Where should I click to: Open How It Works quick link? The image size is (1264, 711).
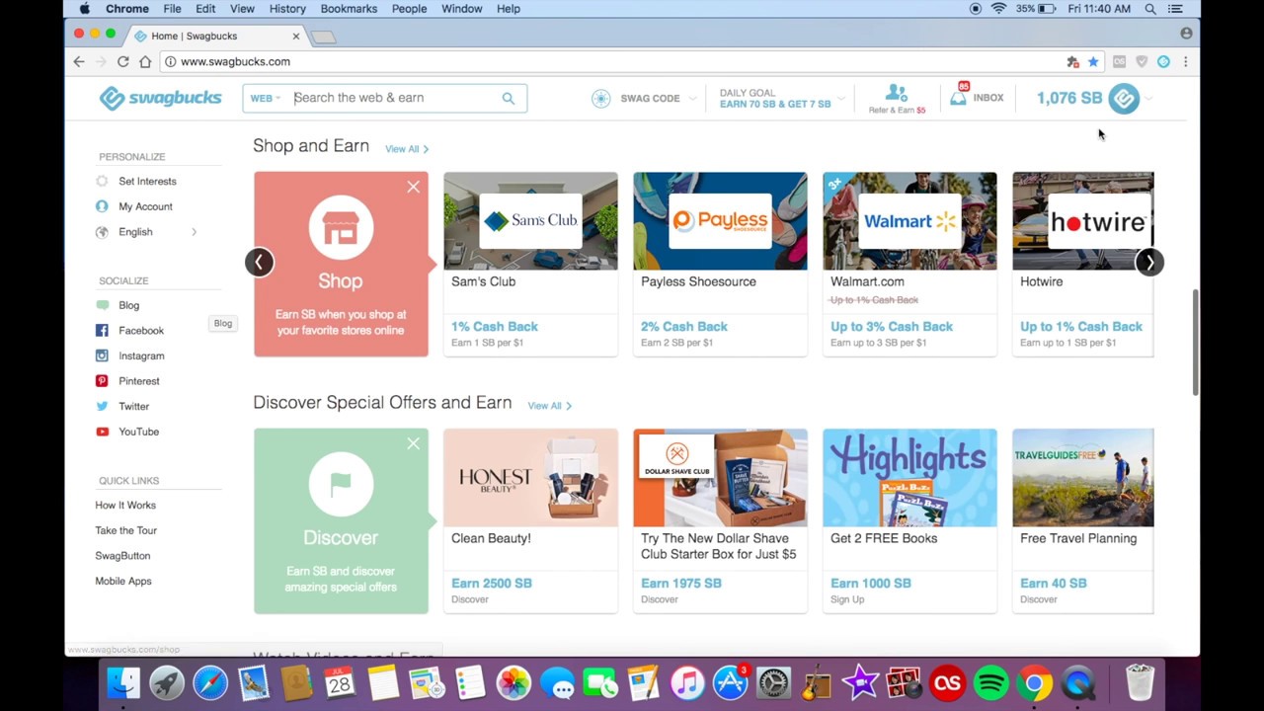click(125, 506)
